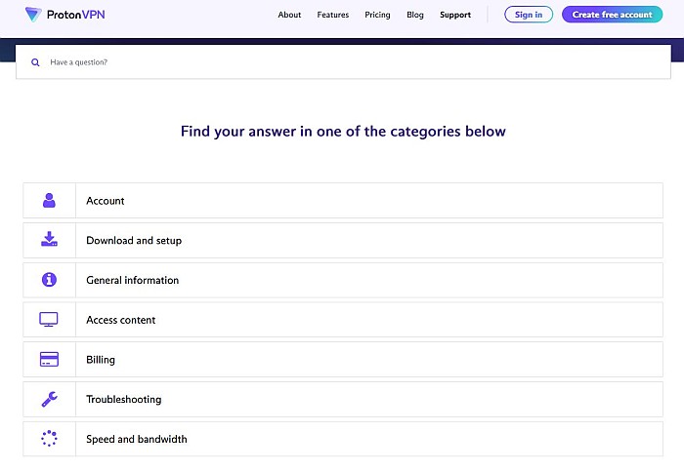
Task: Click the ProtonVPN logo icon
Action: [33, 15]
